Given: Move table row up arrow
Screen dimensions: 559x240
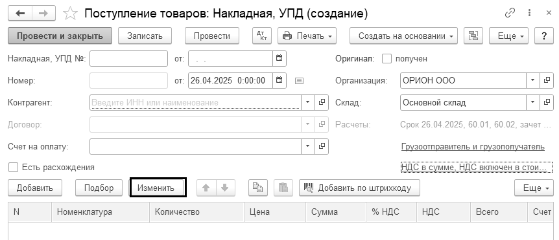Looking at the screenshot, I should coord(206,188).
